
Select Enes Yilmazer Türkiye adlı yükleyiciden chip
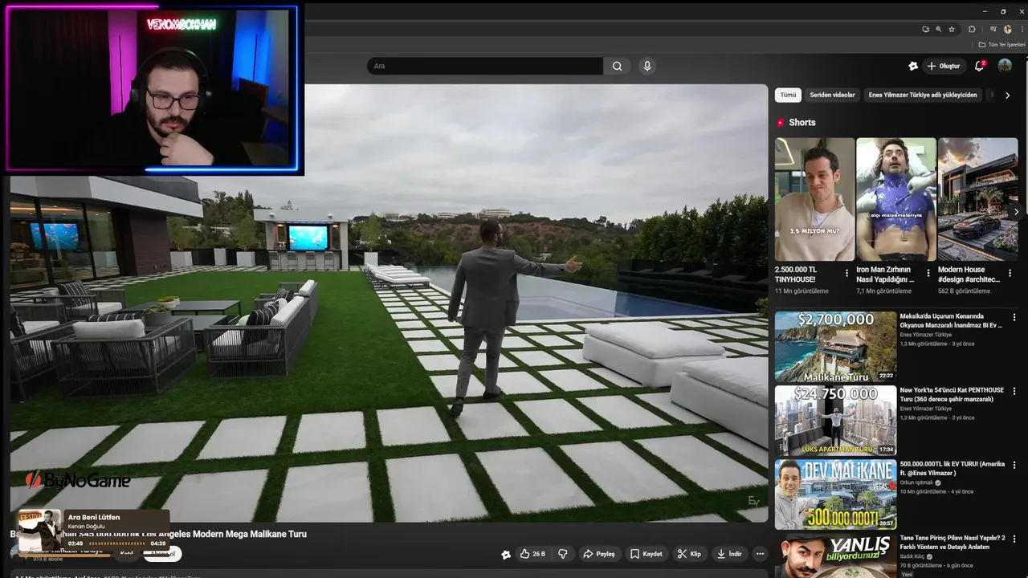(x=923, y=95)
